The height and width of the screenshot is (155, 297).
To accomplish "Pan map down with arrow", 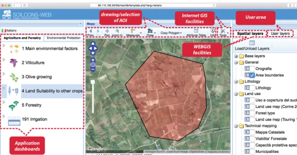I will click(x=93, y=53).
